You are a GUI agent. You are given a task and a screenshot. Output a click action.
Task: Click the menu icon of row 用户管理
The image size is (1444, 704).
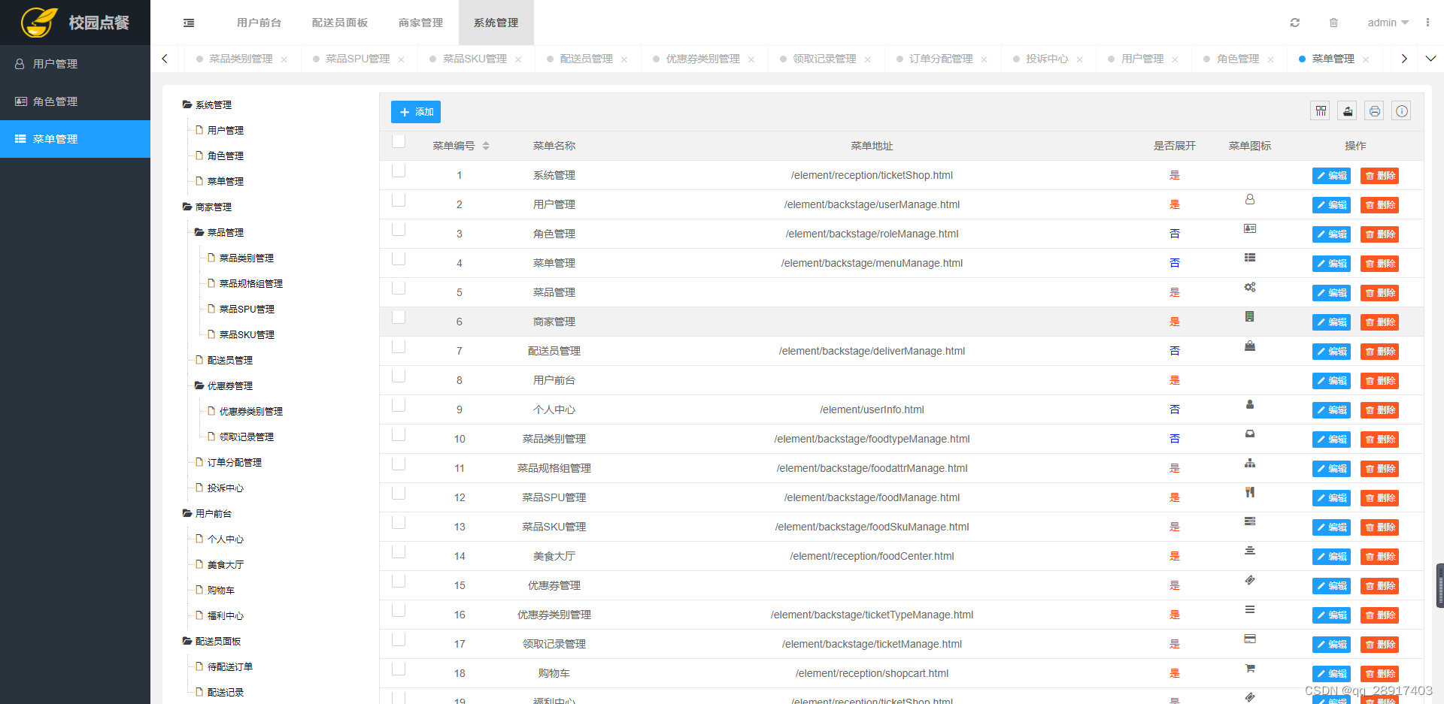point(1250,199)
